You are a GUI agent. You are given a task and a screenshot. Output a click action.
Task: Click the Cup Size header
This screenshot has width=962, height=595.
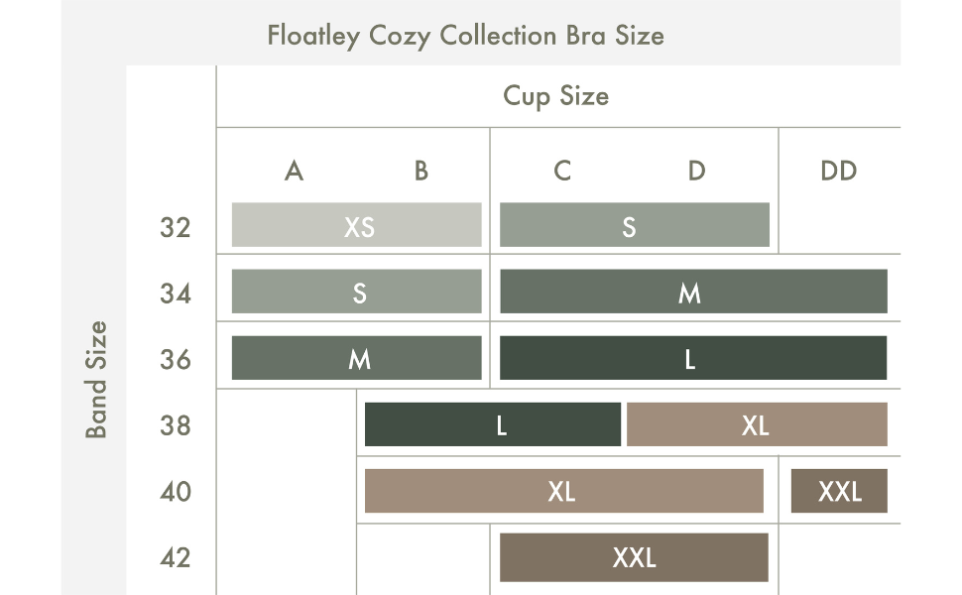(555, 96)
